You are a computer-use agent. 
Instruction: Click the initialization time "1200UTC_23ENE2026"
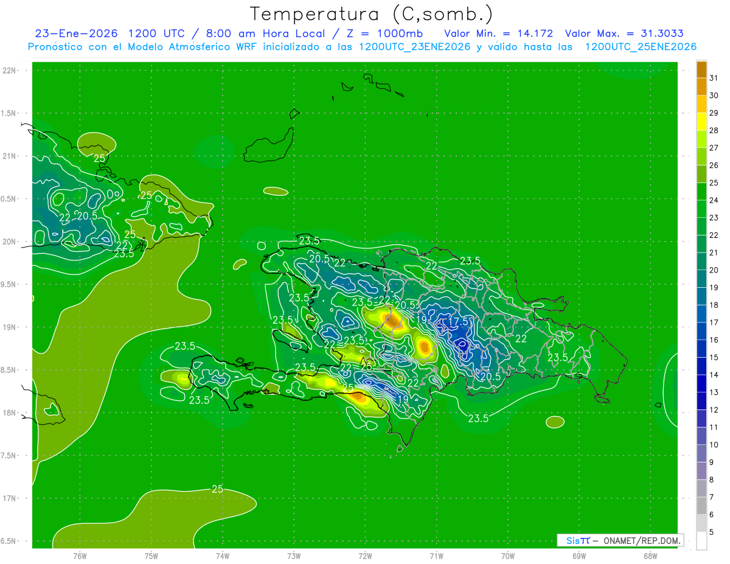414,47
